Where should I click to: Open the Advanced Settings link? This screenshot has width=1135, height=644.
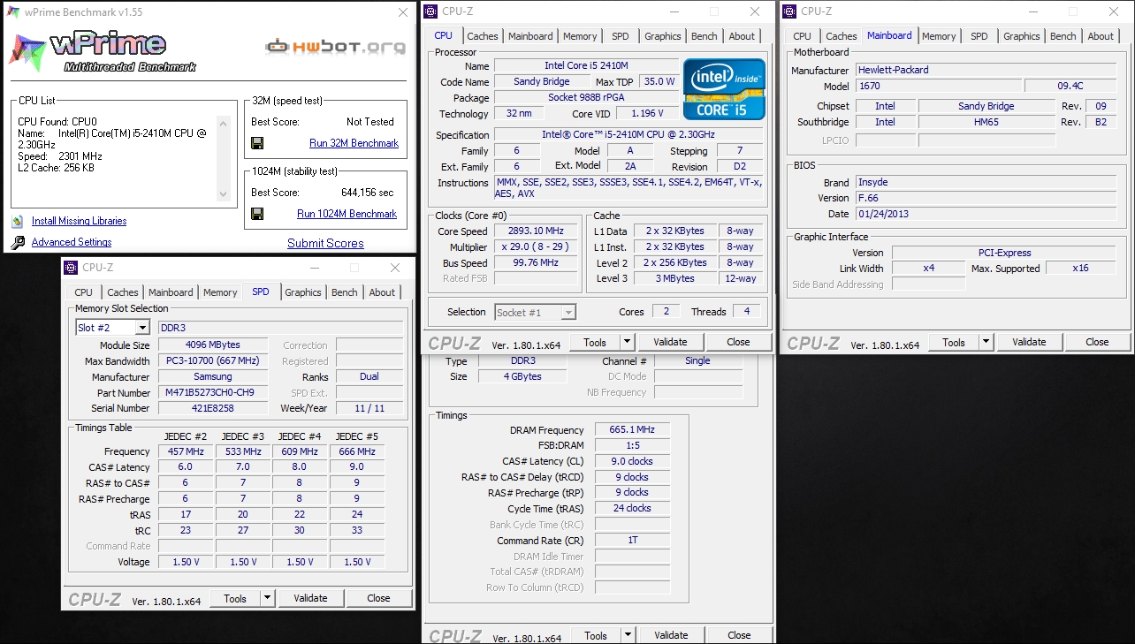[72, 242]
